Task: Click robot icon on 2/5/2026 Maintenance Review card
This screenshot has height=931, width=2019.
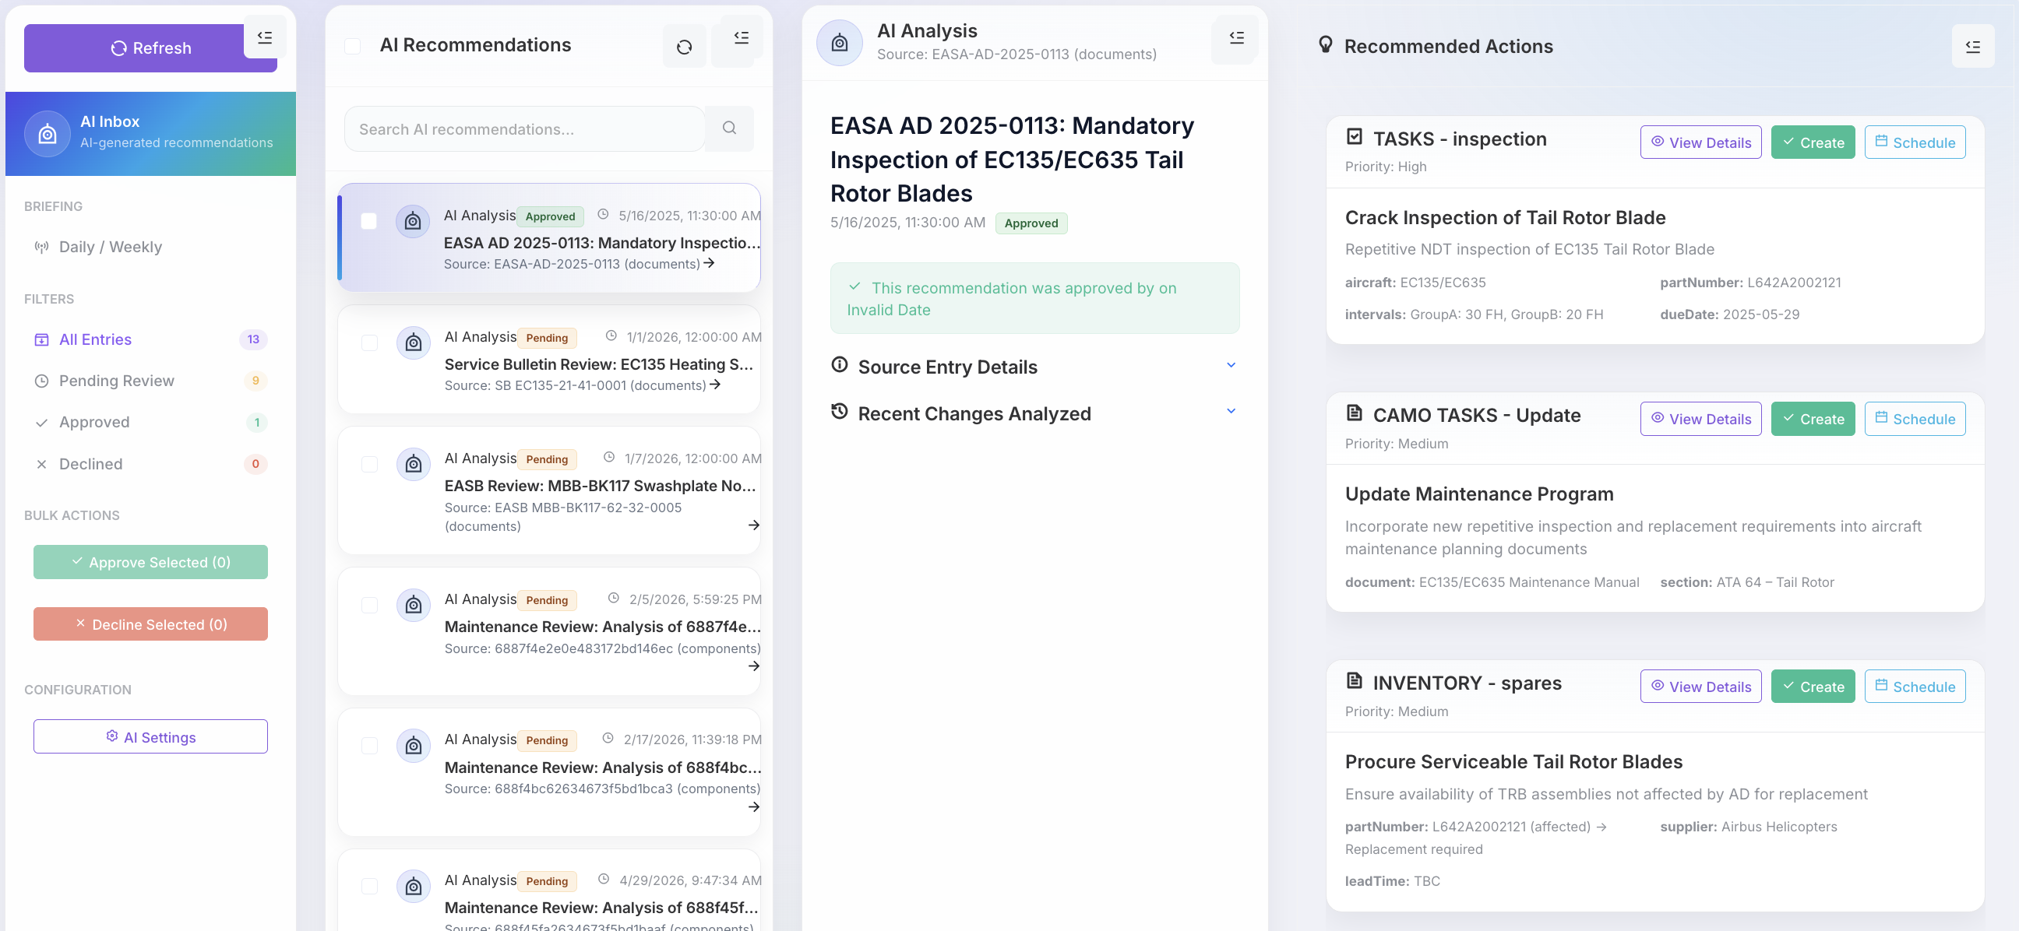Action: click(413, 606)
